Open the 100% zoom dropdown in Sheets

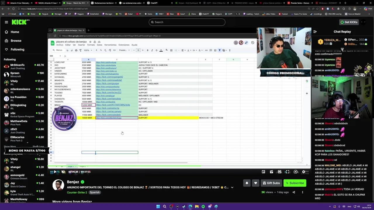[88, 50]
